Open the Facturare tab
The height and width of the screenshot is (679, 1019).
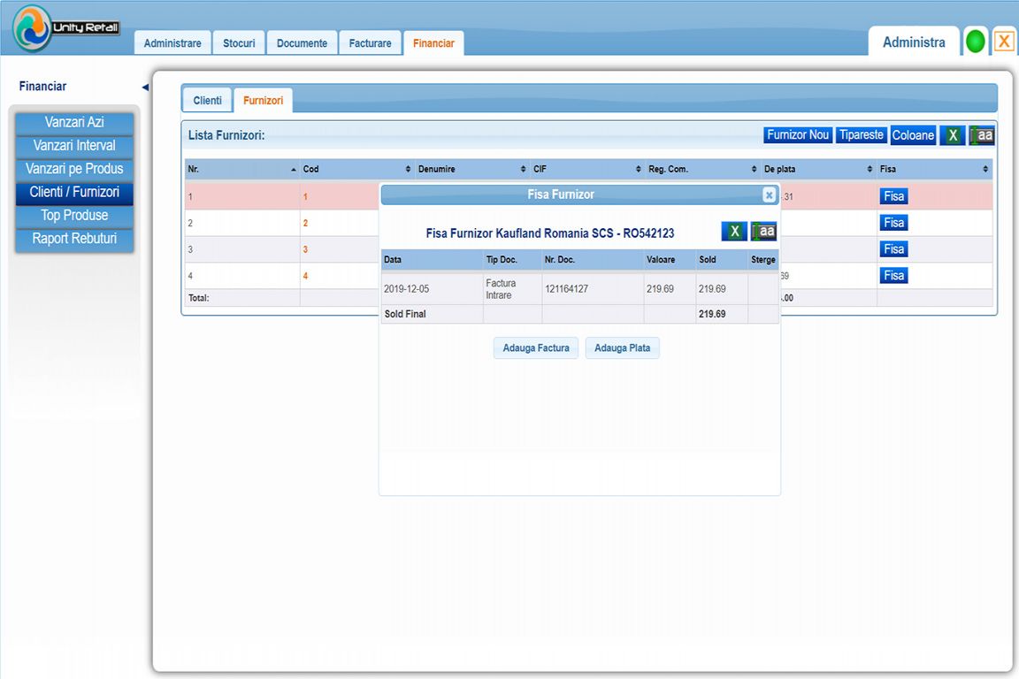[x=370, y=43]
